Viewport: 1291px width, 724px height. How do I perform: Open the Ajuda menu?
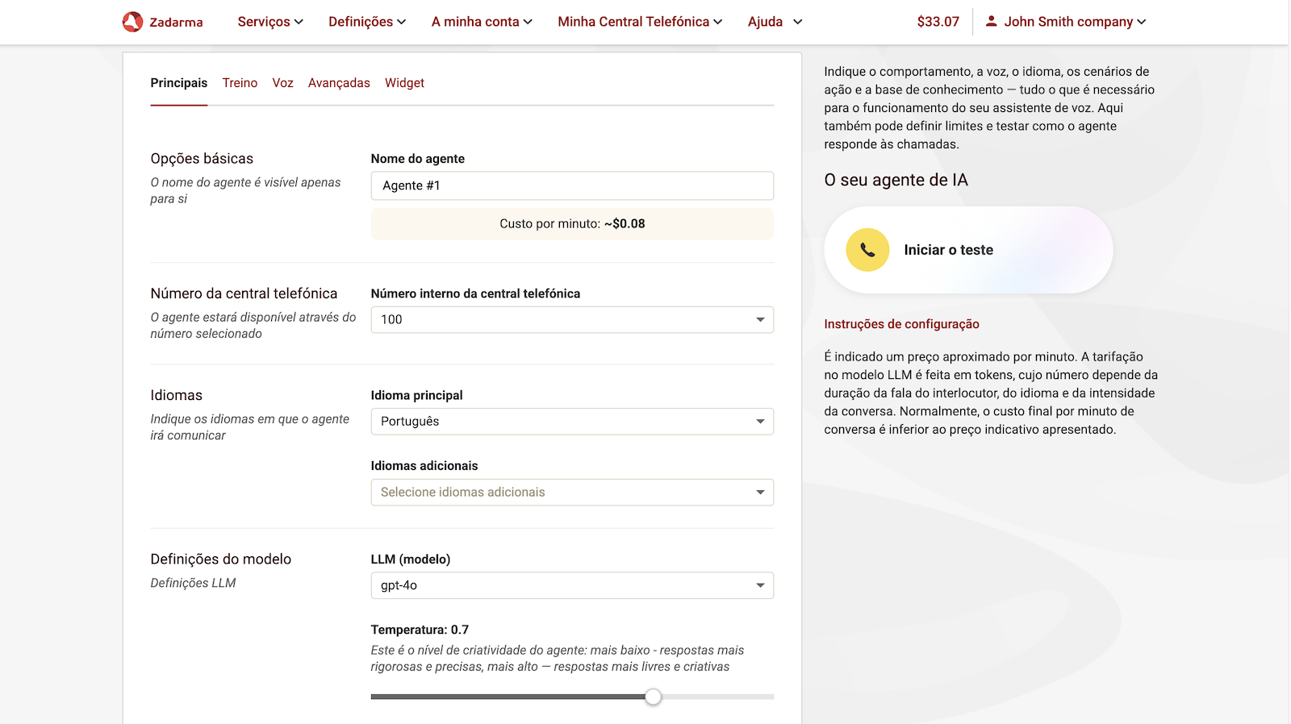click(x=775, y=22)
